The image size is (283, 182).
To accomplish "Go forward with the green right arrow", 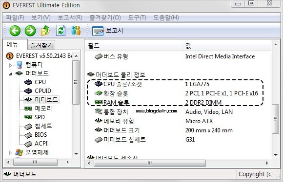I will [x=30, y=31].
